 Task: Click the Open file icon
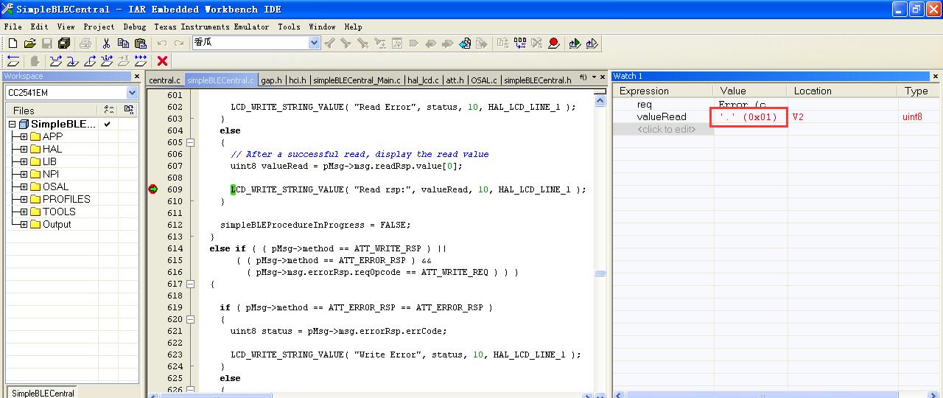coord(30,43)
